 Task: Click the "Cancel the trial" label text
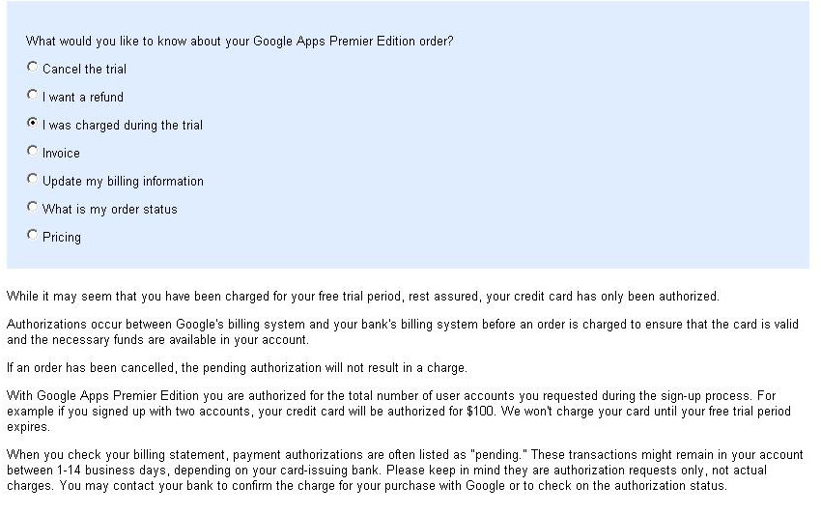[84, 70]
